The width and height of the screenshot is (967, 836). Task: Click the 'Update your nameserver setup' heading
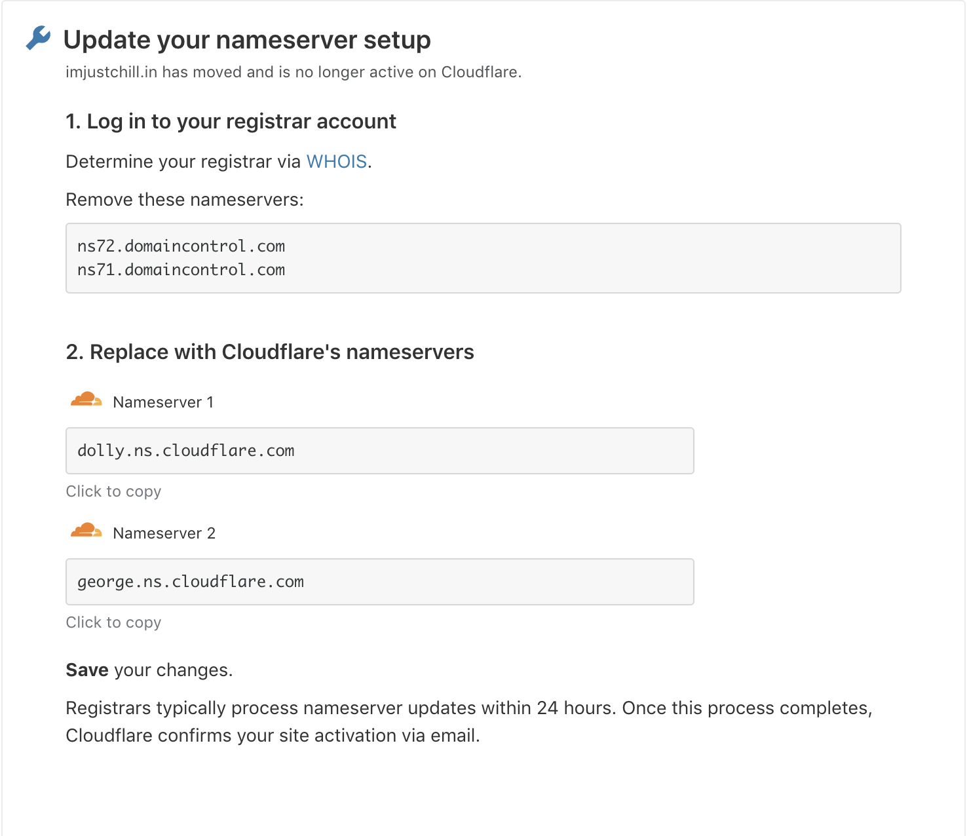247,40
